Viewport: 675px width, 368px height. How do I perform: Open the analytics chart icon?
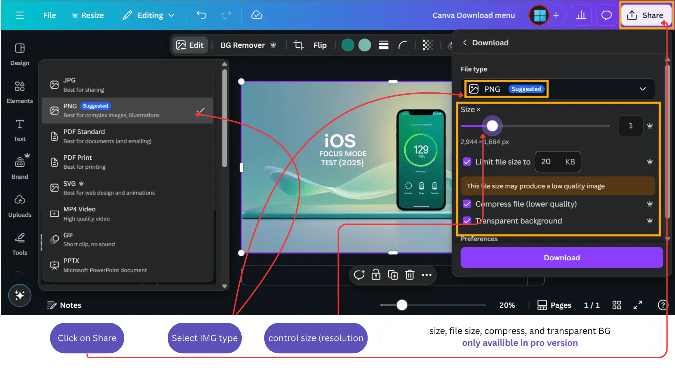[581, 15]
